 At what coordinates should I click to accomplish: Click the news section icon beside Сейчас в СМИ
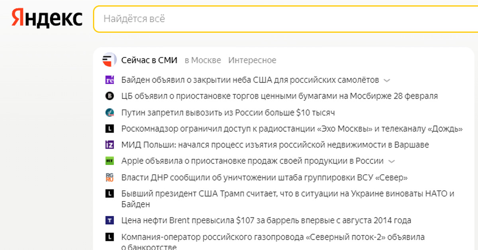(110, 61)
